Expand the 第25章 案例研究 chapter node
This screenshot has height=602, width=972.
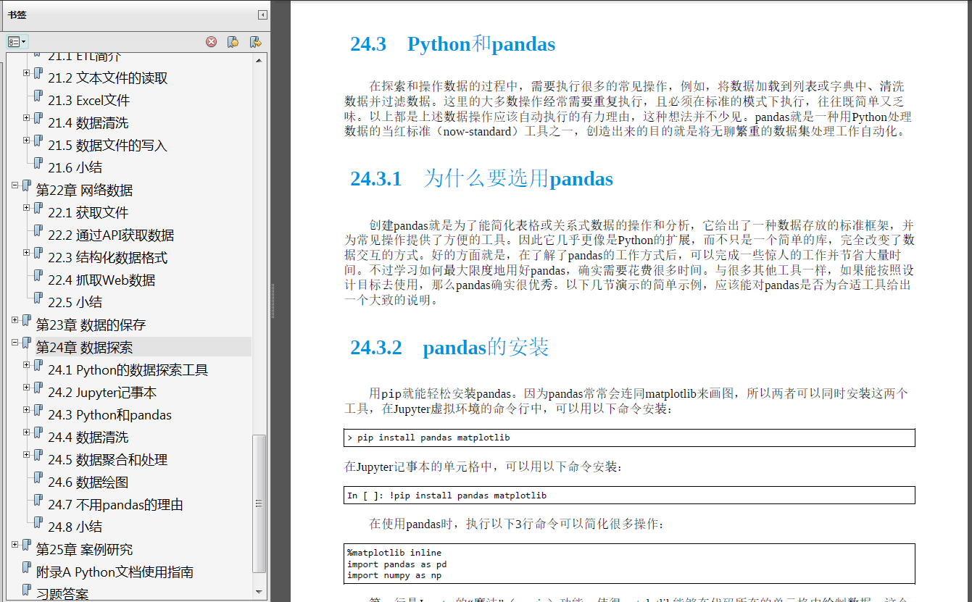pyautogui.click(x=15, y=544)
